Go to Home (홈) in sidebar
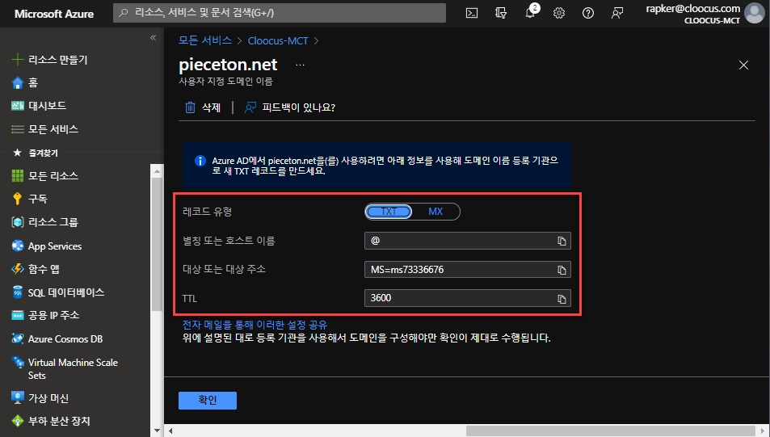Image resolution: width=770 pixels, height=437 pixels. [24, 82]
